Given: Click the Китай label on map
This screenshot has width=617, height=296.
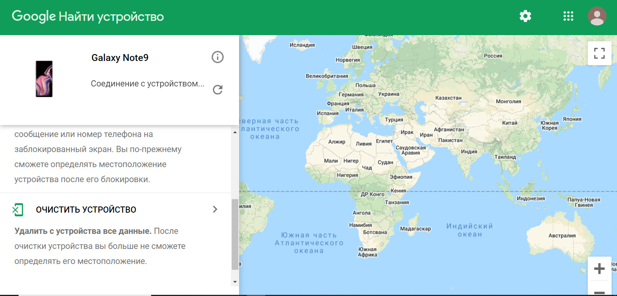Looking at the screenshot, I should pos(510,123).
